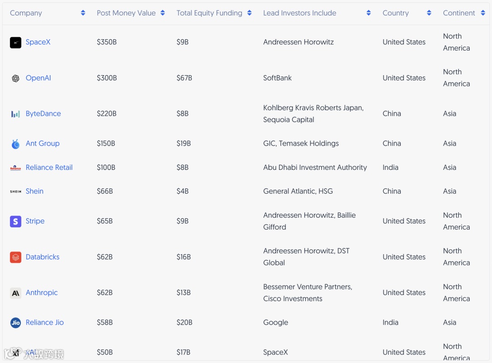Sort by Lead Investors Include arrows
492x363 pixels.
[369, 13]
